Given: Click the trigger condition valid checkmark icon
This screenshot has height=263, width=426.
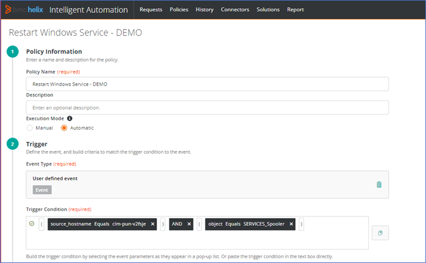Looking at the screenshot, I should [32, 223].
